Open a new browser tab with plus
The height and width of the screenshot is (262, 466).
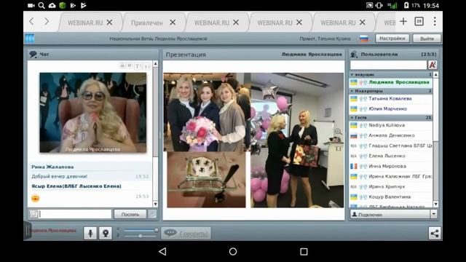coord(403,21)
